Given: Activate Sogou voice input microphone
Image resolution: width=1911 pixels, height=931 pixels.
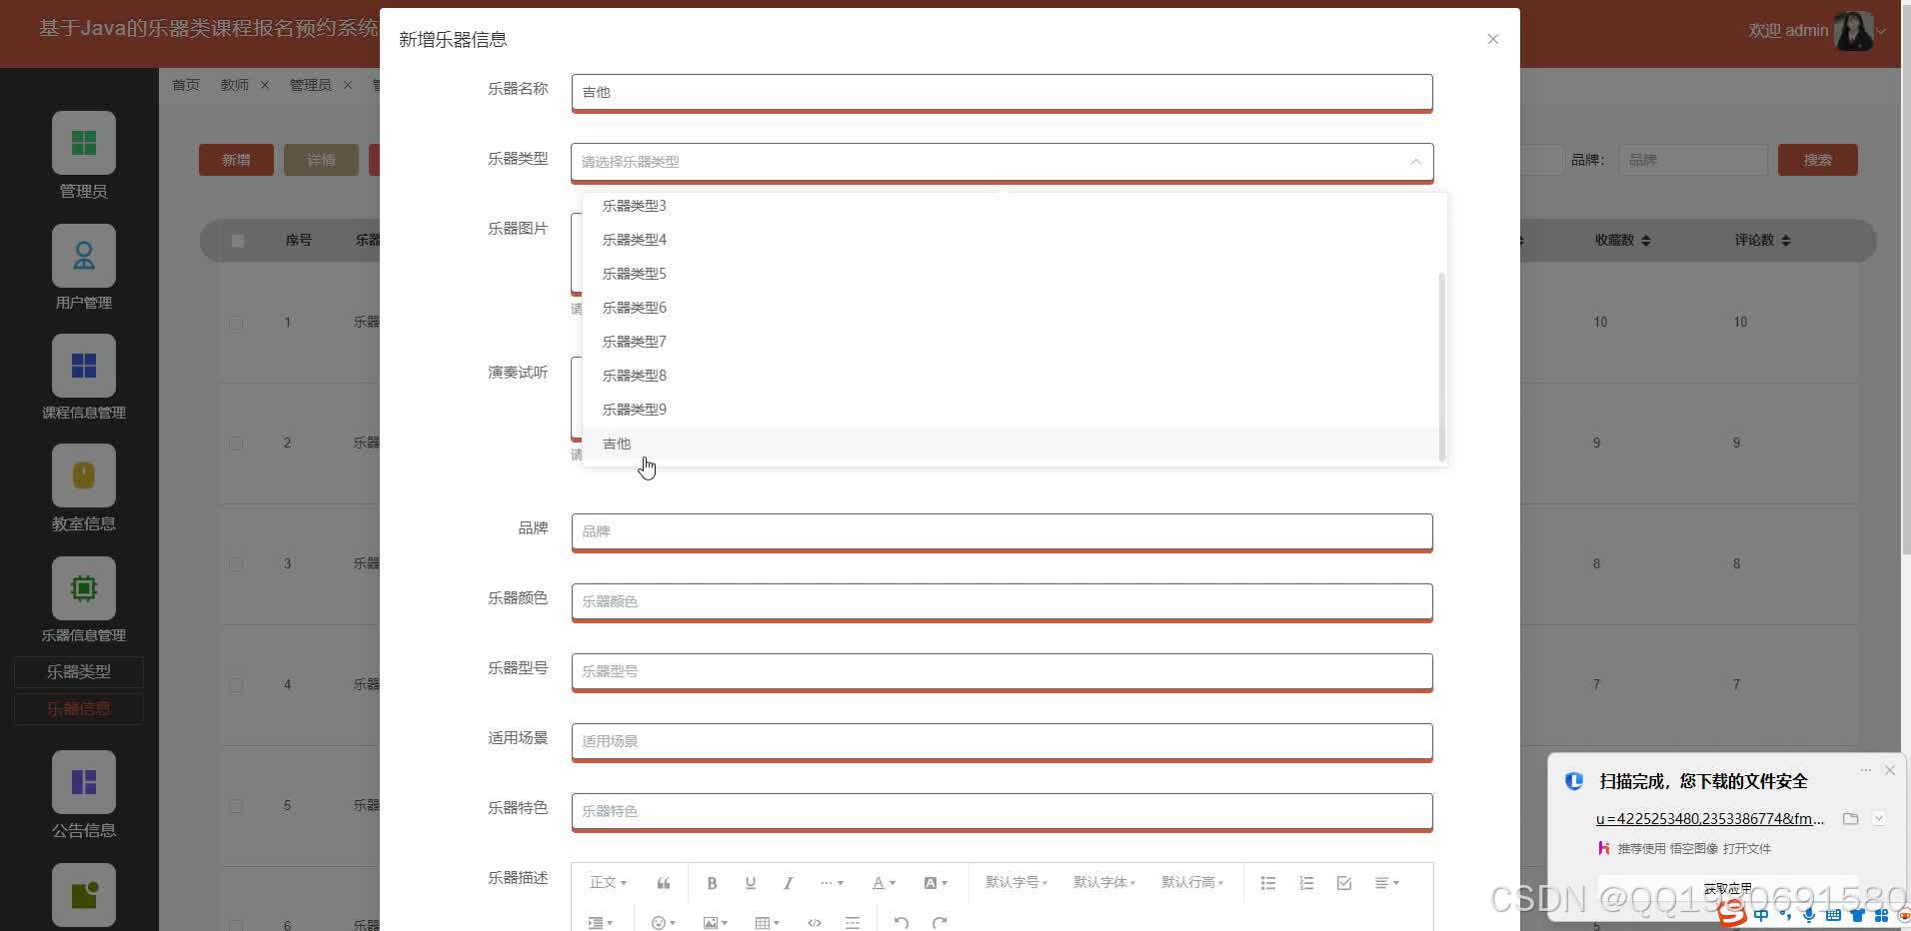Looking at the screenshot, I should (x=1809, y=915).
